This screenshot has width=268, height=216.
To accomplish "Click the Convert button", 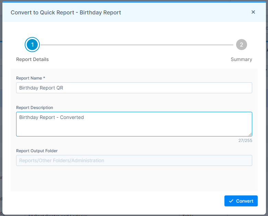I will click(241, 201).
